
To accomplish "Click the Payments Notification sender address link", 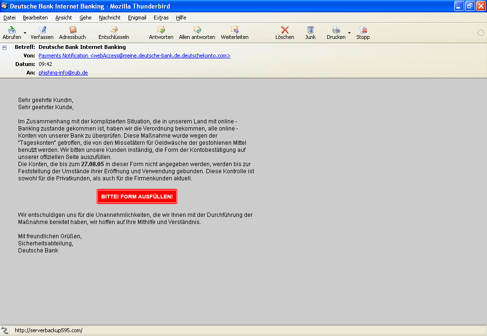I will (x=135, y=56).
